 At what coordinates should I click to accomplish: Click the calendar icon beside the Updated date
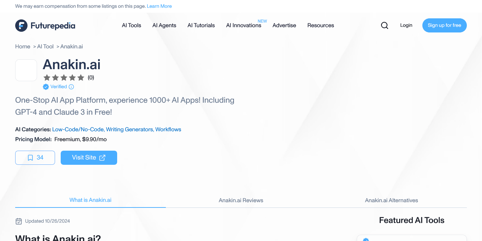19,221
